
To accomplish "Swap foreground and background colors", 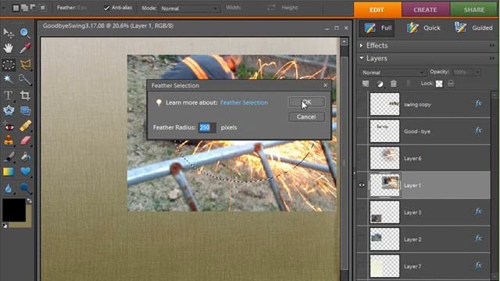I will click(x=29, y=201).
